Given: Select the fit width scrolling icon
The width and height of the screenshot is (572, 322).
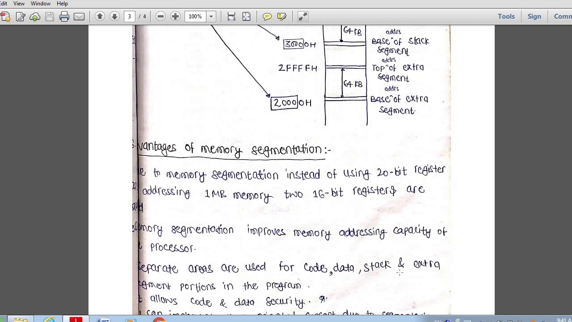Looking at the screenshot, I should [x=231, y=17].
